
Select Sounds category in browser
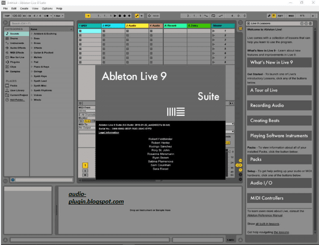coord(17,33)
